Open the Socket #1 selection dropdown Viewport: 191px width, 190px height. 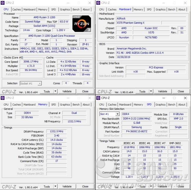click(x=31, y=83)
